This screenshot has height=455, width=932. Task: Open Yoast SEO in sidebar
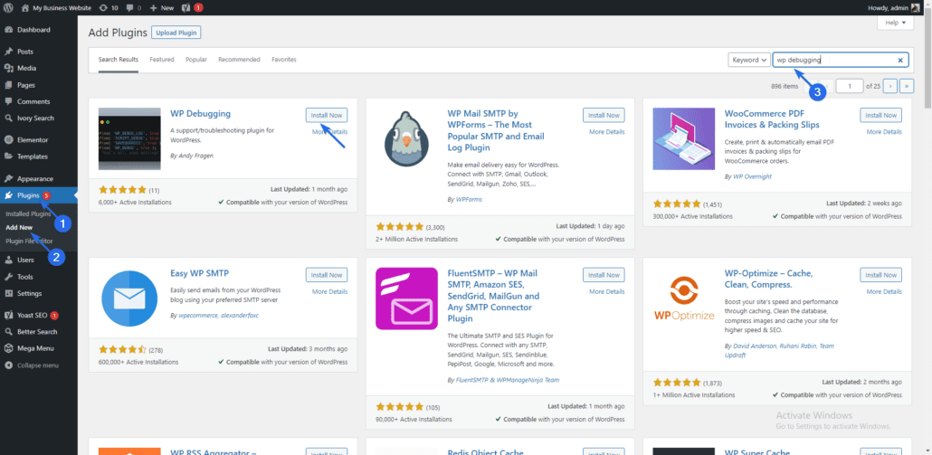[33, 316]
